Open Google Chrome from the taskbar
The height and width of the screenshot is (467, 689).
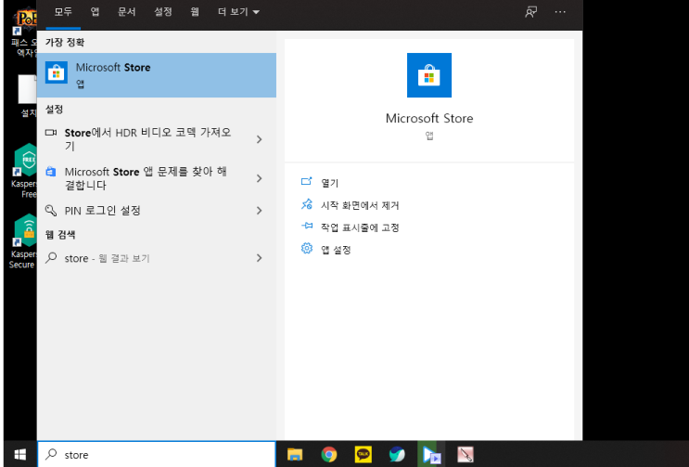coord(329,454)
